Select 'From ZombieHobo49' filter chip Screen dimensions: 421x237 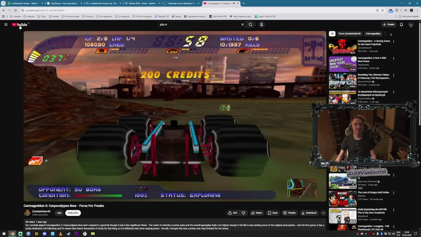coord(350,34)
